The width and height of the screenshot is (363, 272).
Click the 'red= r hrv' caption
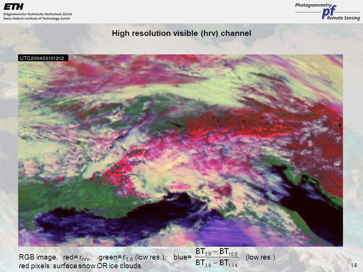[77, 258]
